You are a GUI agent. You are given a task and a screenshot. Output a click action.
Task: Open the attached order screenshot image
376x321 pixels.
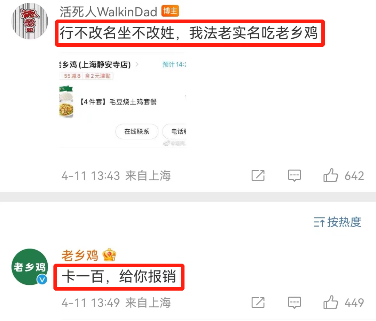pyautogui.click(x=123, y=100)
